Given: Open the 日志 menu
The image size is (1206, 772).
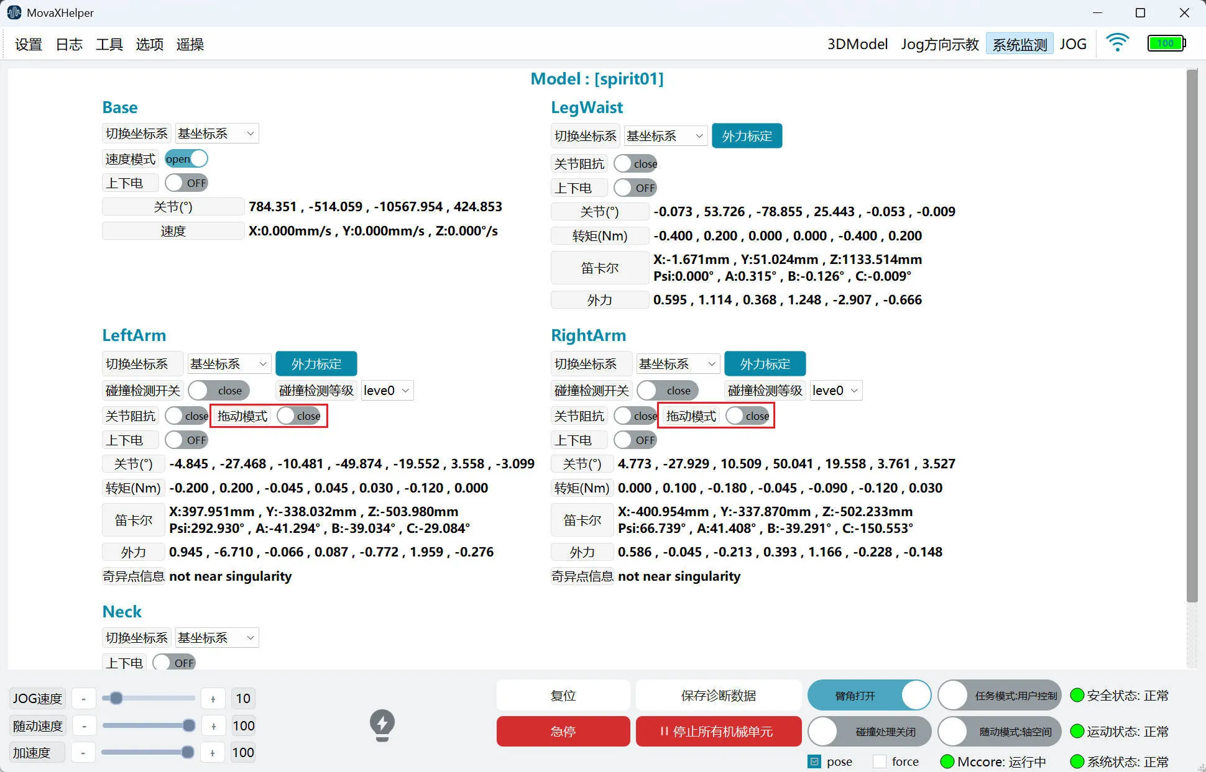Looking at the screenshot, I should click(69, 45).
